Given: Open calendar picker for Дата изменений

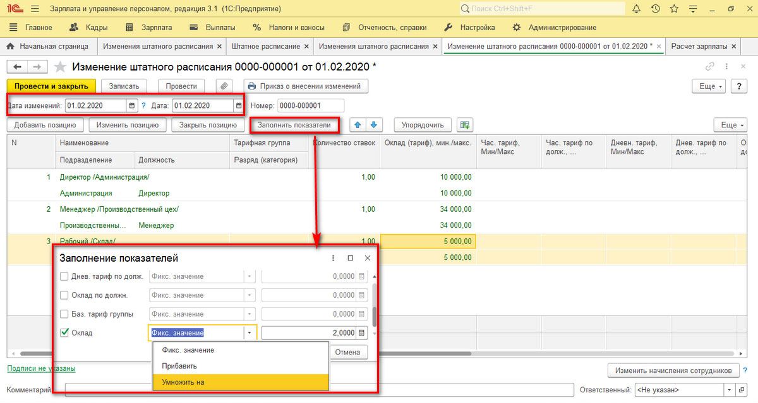Looking at the screenshot, I should pos(131,105).
